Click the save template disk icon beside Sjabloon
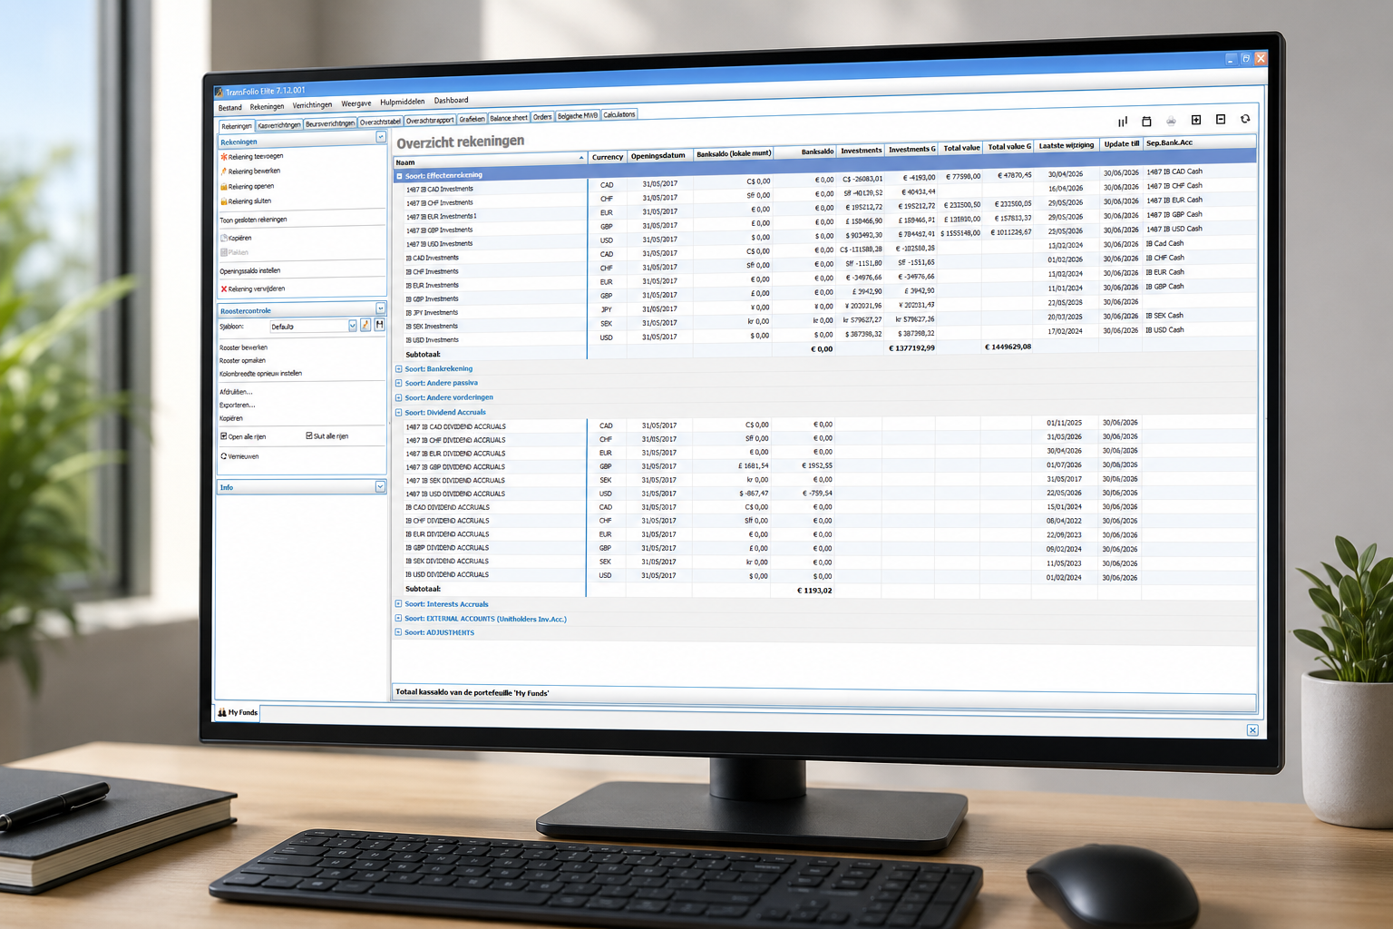Image resolution: width=1393 pixels, height=929 pixels. pos(379,325)
